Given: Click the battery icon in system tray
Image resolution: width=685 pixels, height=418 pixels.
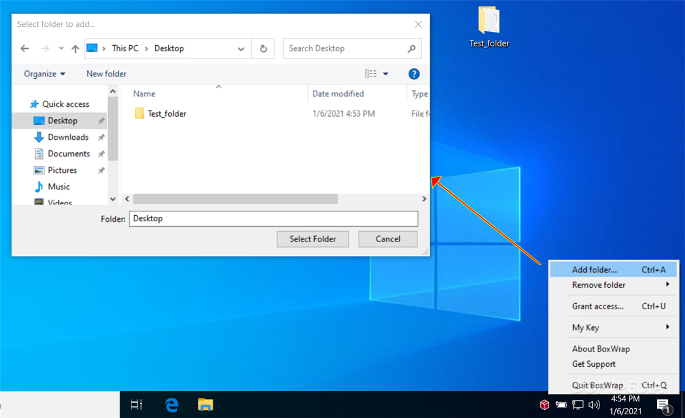Looking at the screenshot, I should 561,405.
